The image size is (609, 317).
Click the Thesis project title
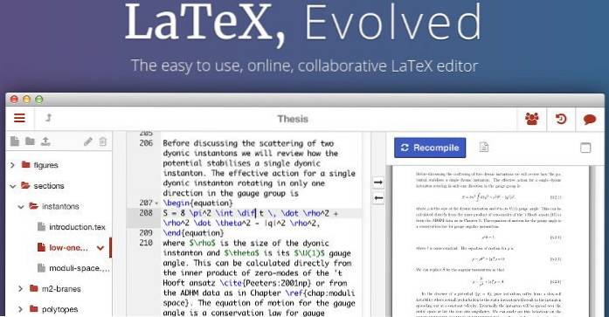coord(293,119)
